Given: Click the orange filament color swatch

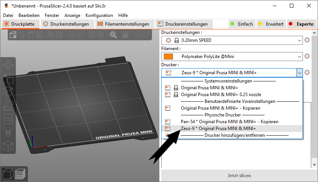Looking at the screenshot, I should click(x=168, y=57).
